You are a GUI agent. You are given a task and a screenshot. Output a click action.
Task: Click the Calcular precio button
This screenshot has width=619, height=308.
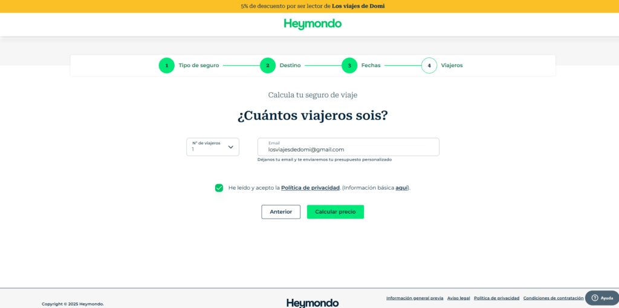pos(335,212)
